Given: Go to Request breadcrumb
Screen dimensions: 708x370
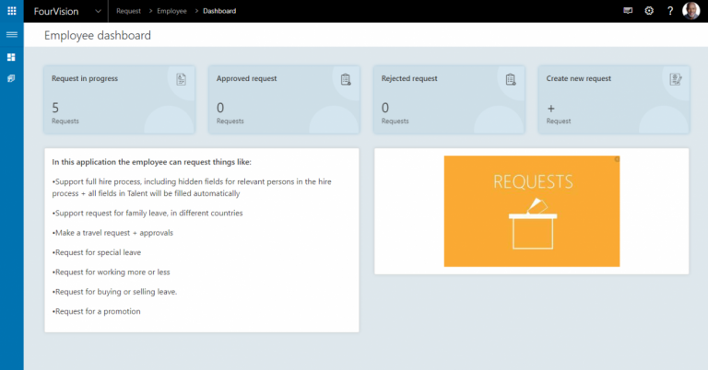Looking at the screenshot, I should click(x=128, y=11).
